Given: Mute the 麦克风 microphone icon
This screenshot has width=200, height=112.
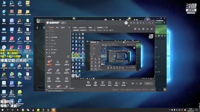Looking at the screenshot, I should point(116,83).
